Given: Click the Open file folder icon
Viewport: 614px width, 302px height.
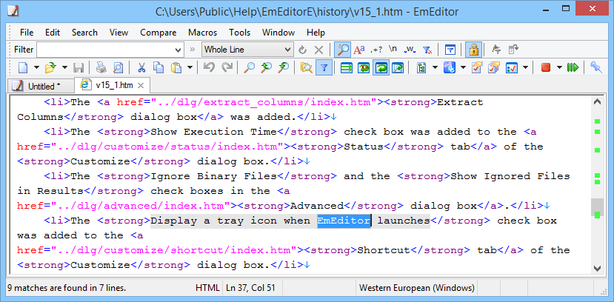Looking at the screenshot, I should pos(50,67).
